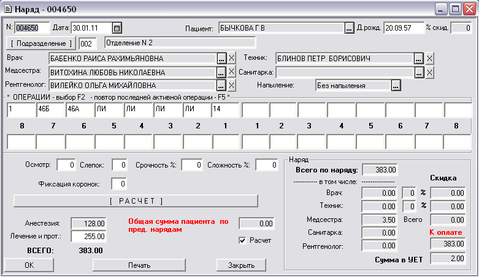
Task: Click the Отделение N 2 department name field
Action: point(180,43)
